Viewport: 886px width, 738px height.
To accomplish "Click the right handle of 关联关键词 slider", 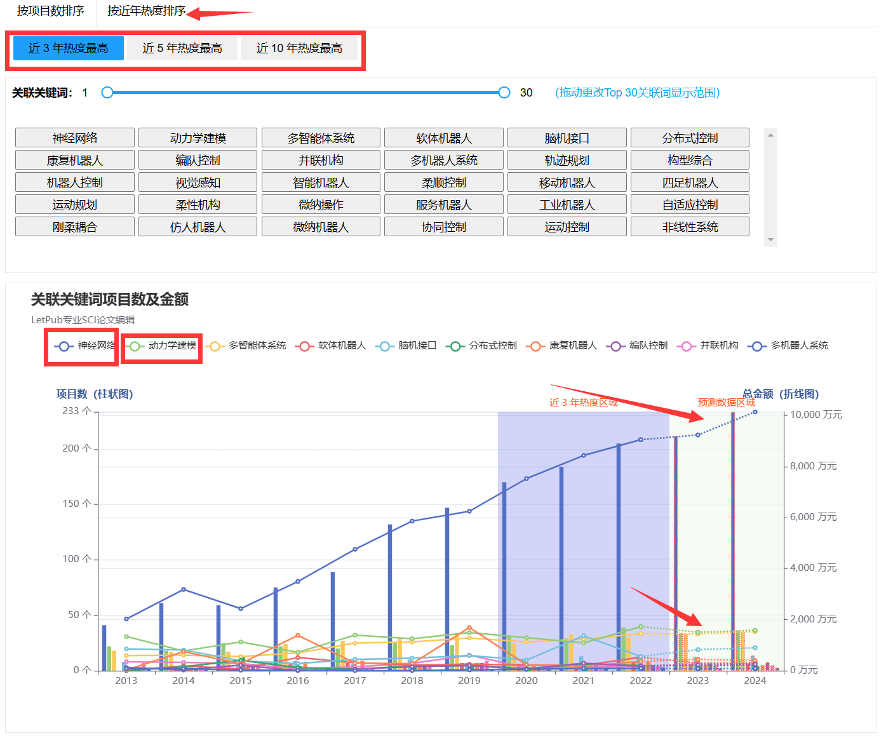I will point(504,93).
